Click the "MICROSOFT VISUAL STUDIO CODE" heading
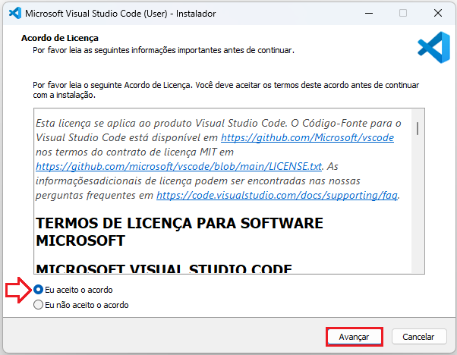Image resolution: width=457 pixels, height=355 pixels. [164, 269]
